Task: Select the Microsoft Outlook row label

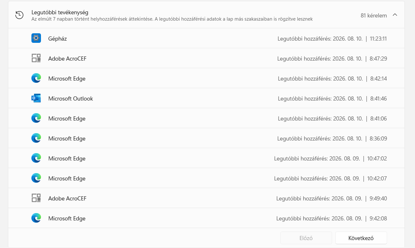Action: coord(70,99)
